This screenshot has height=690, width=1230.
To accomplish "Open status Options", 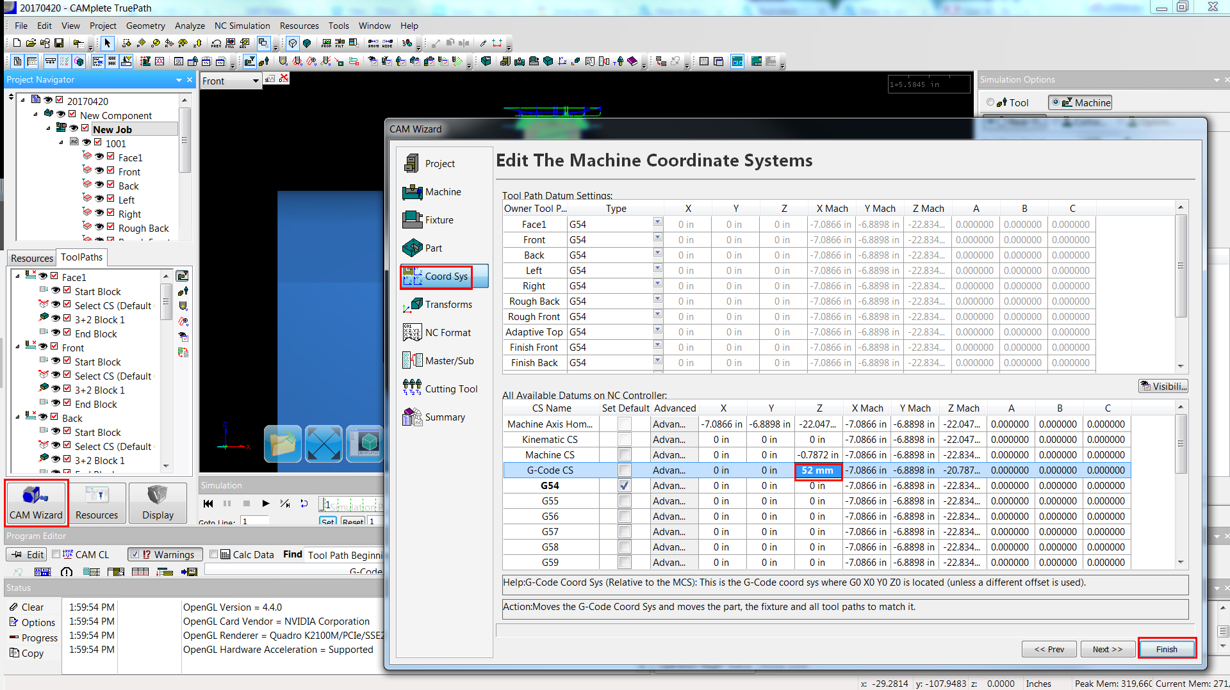I will pos(33,623).
